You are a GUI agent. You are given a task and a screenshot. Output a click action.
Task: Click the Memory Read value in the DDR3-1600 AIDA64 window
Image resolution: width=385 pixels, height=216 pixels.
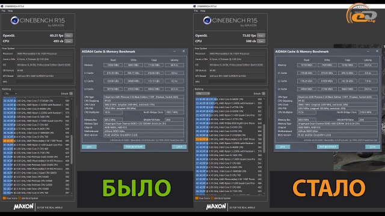click(306, 65)
